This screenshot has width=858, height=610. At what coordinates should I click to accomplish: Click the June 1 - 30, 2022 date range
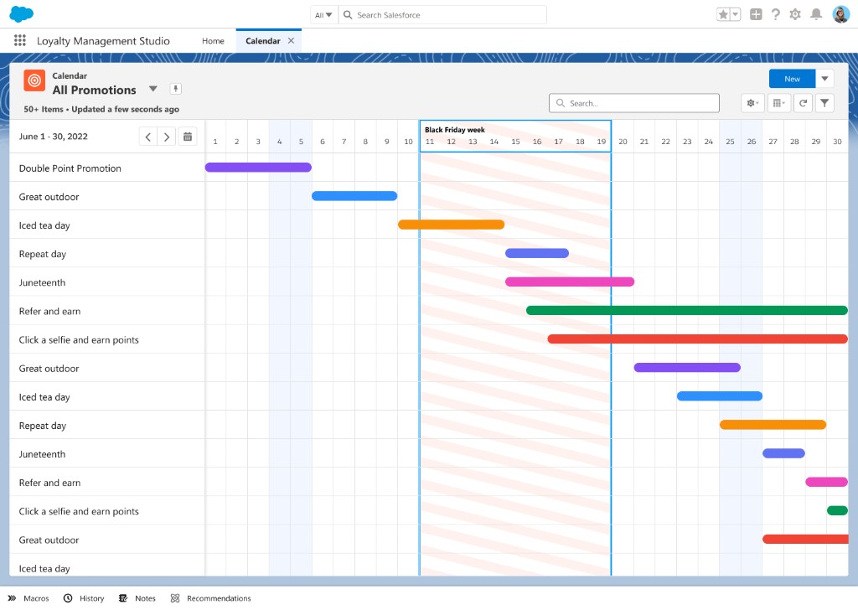53,137
